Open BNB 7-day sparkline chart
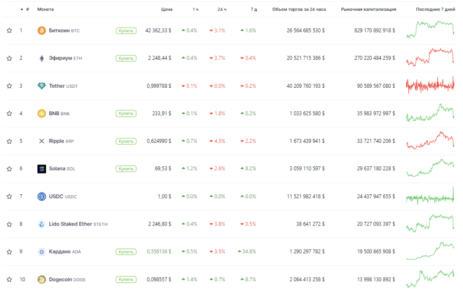The image size is (463, 292). point(430,113)
